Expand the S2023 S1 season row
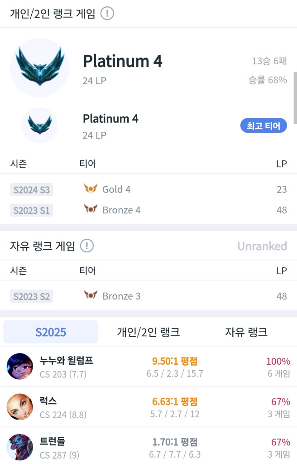The height and width of the screenshot is (464, 297). point(31,210)
